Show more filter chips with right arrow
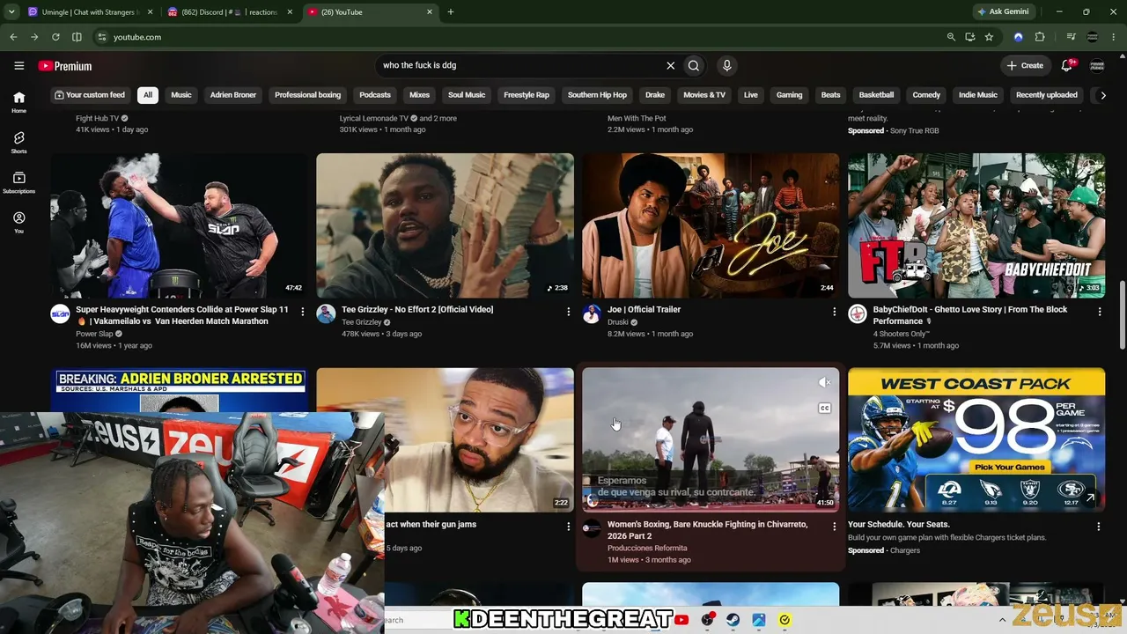Image resolution: width=1127 pixels, height=634 pixels. click(1102, 95)
